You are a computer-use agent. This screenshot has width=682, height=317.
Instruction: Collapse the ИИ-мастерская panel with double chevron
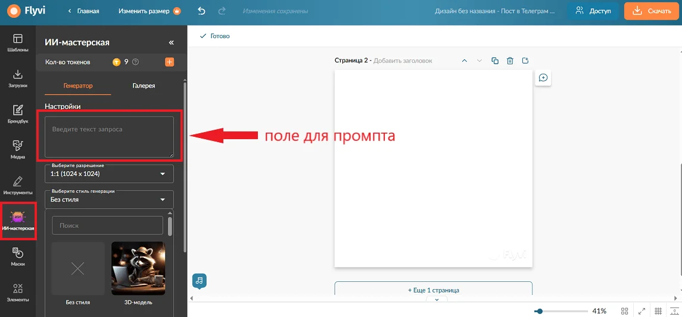(171, 43)
